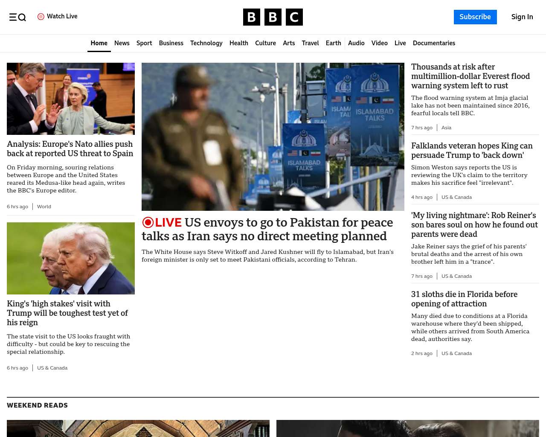546x437 pixels.
Task: Open Rob Reiner's son 'living nightmare' article
Action: tap(474, 224)
